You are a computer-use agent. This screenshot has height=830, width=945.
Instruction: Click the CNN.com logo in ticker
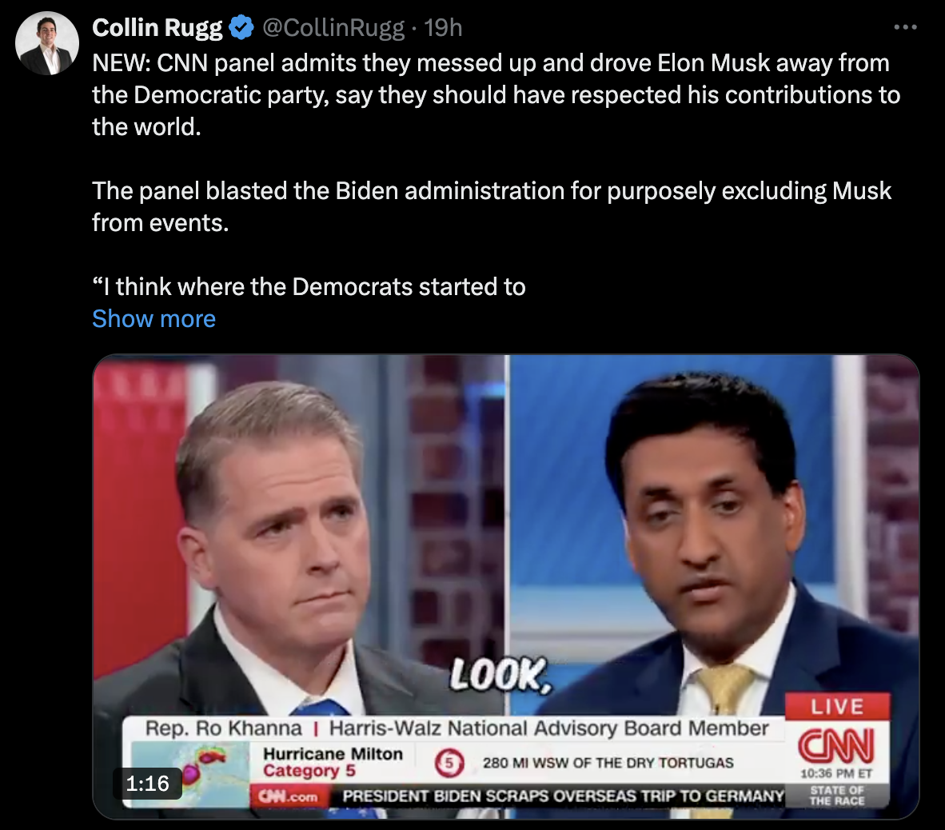(x=288, y=796)
